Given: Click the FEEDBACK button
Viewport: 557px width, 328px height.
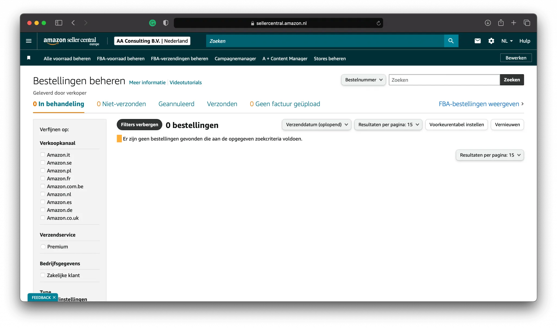Looking at the screenshot, I should [x=41, y=298].
